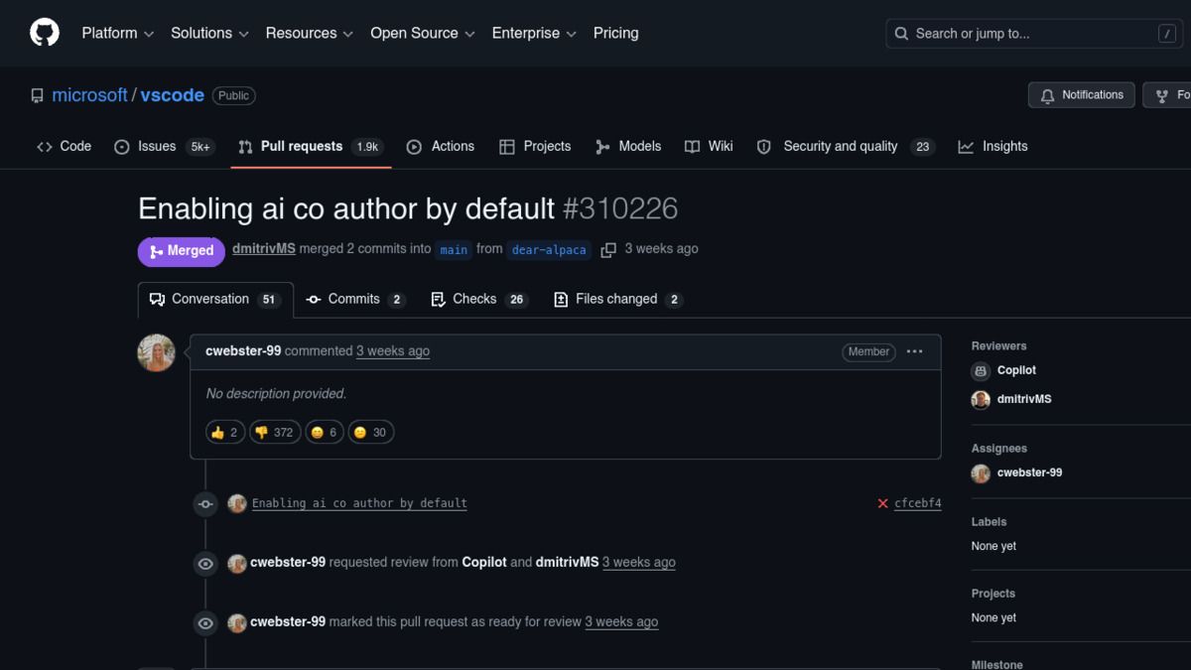Click the large cwebster-99 comment avatar

(157, 352)
